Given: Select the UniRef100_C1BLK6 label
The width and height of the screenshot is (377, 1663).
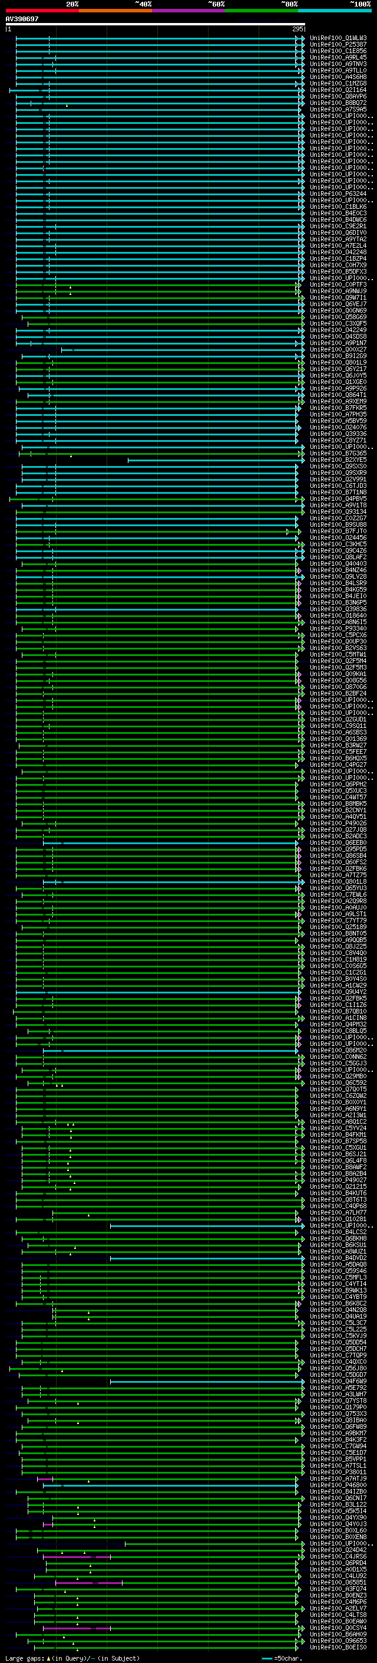Looking at the screenshot, I should point(338,206).
